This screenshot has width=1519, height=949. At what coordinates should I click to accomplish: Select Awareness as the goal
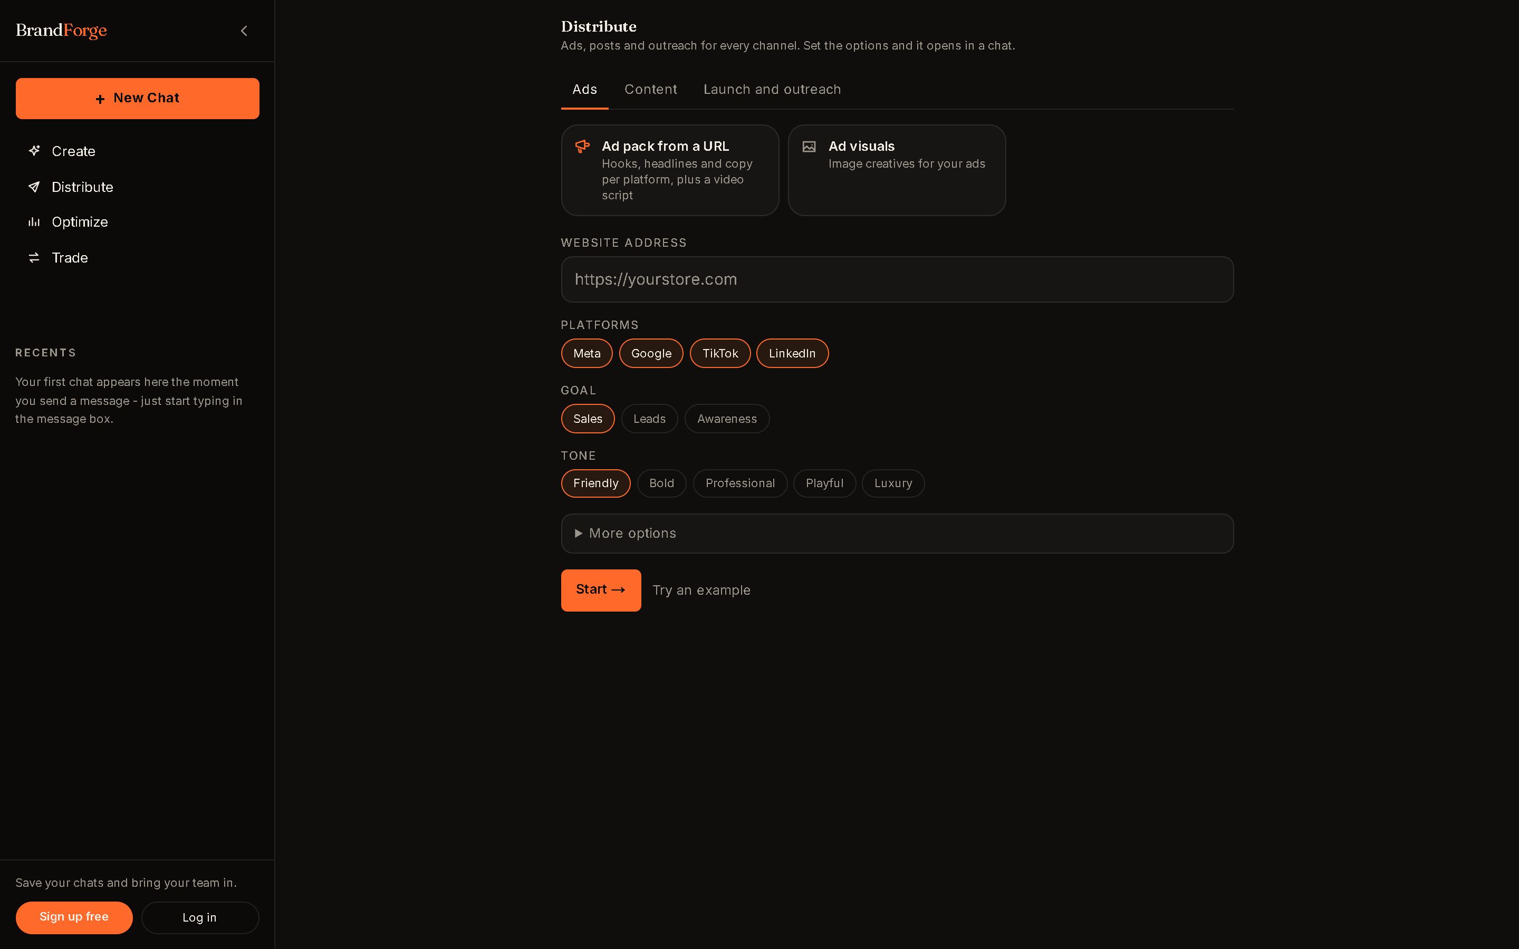coord(727,419)
